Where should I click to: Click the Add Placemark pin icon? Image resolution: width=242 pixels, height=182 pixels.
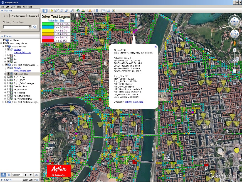pos(52,11)
